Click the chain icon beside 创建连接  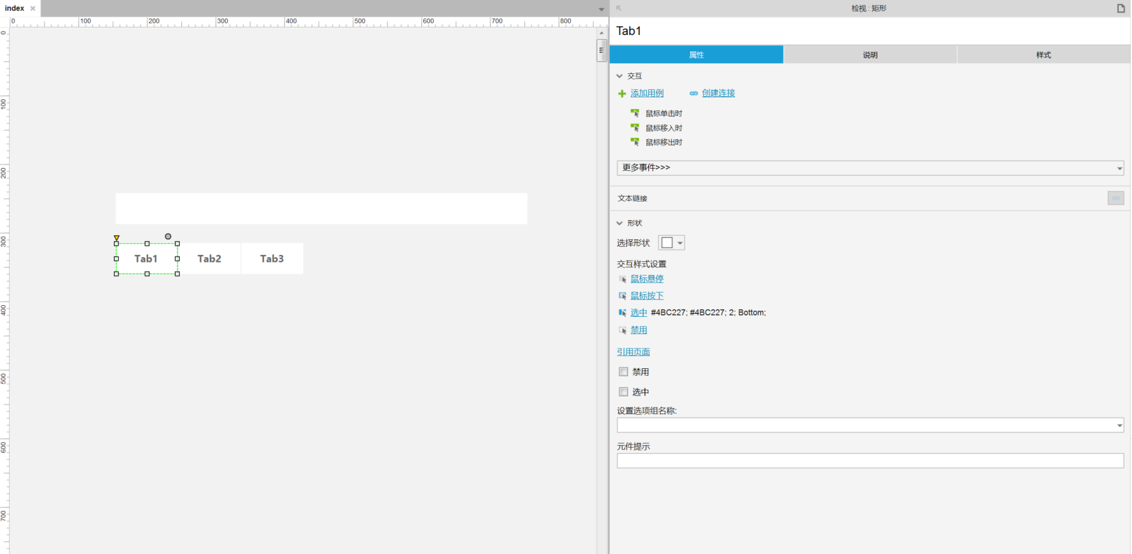click(x=694, y=93)
